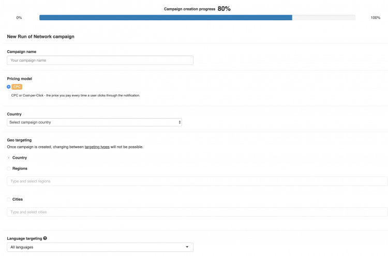Image resolution: width=388 pixels, height=256 pixels.
Task: Click the 100% progress label
Action: tap(376, 18)
